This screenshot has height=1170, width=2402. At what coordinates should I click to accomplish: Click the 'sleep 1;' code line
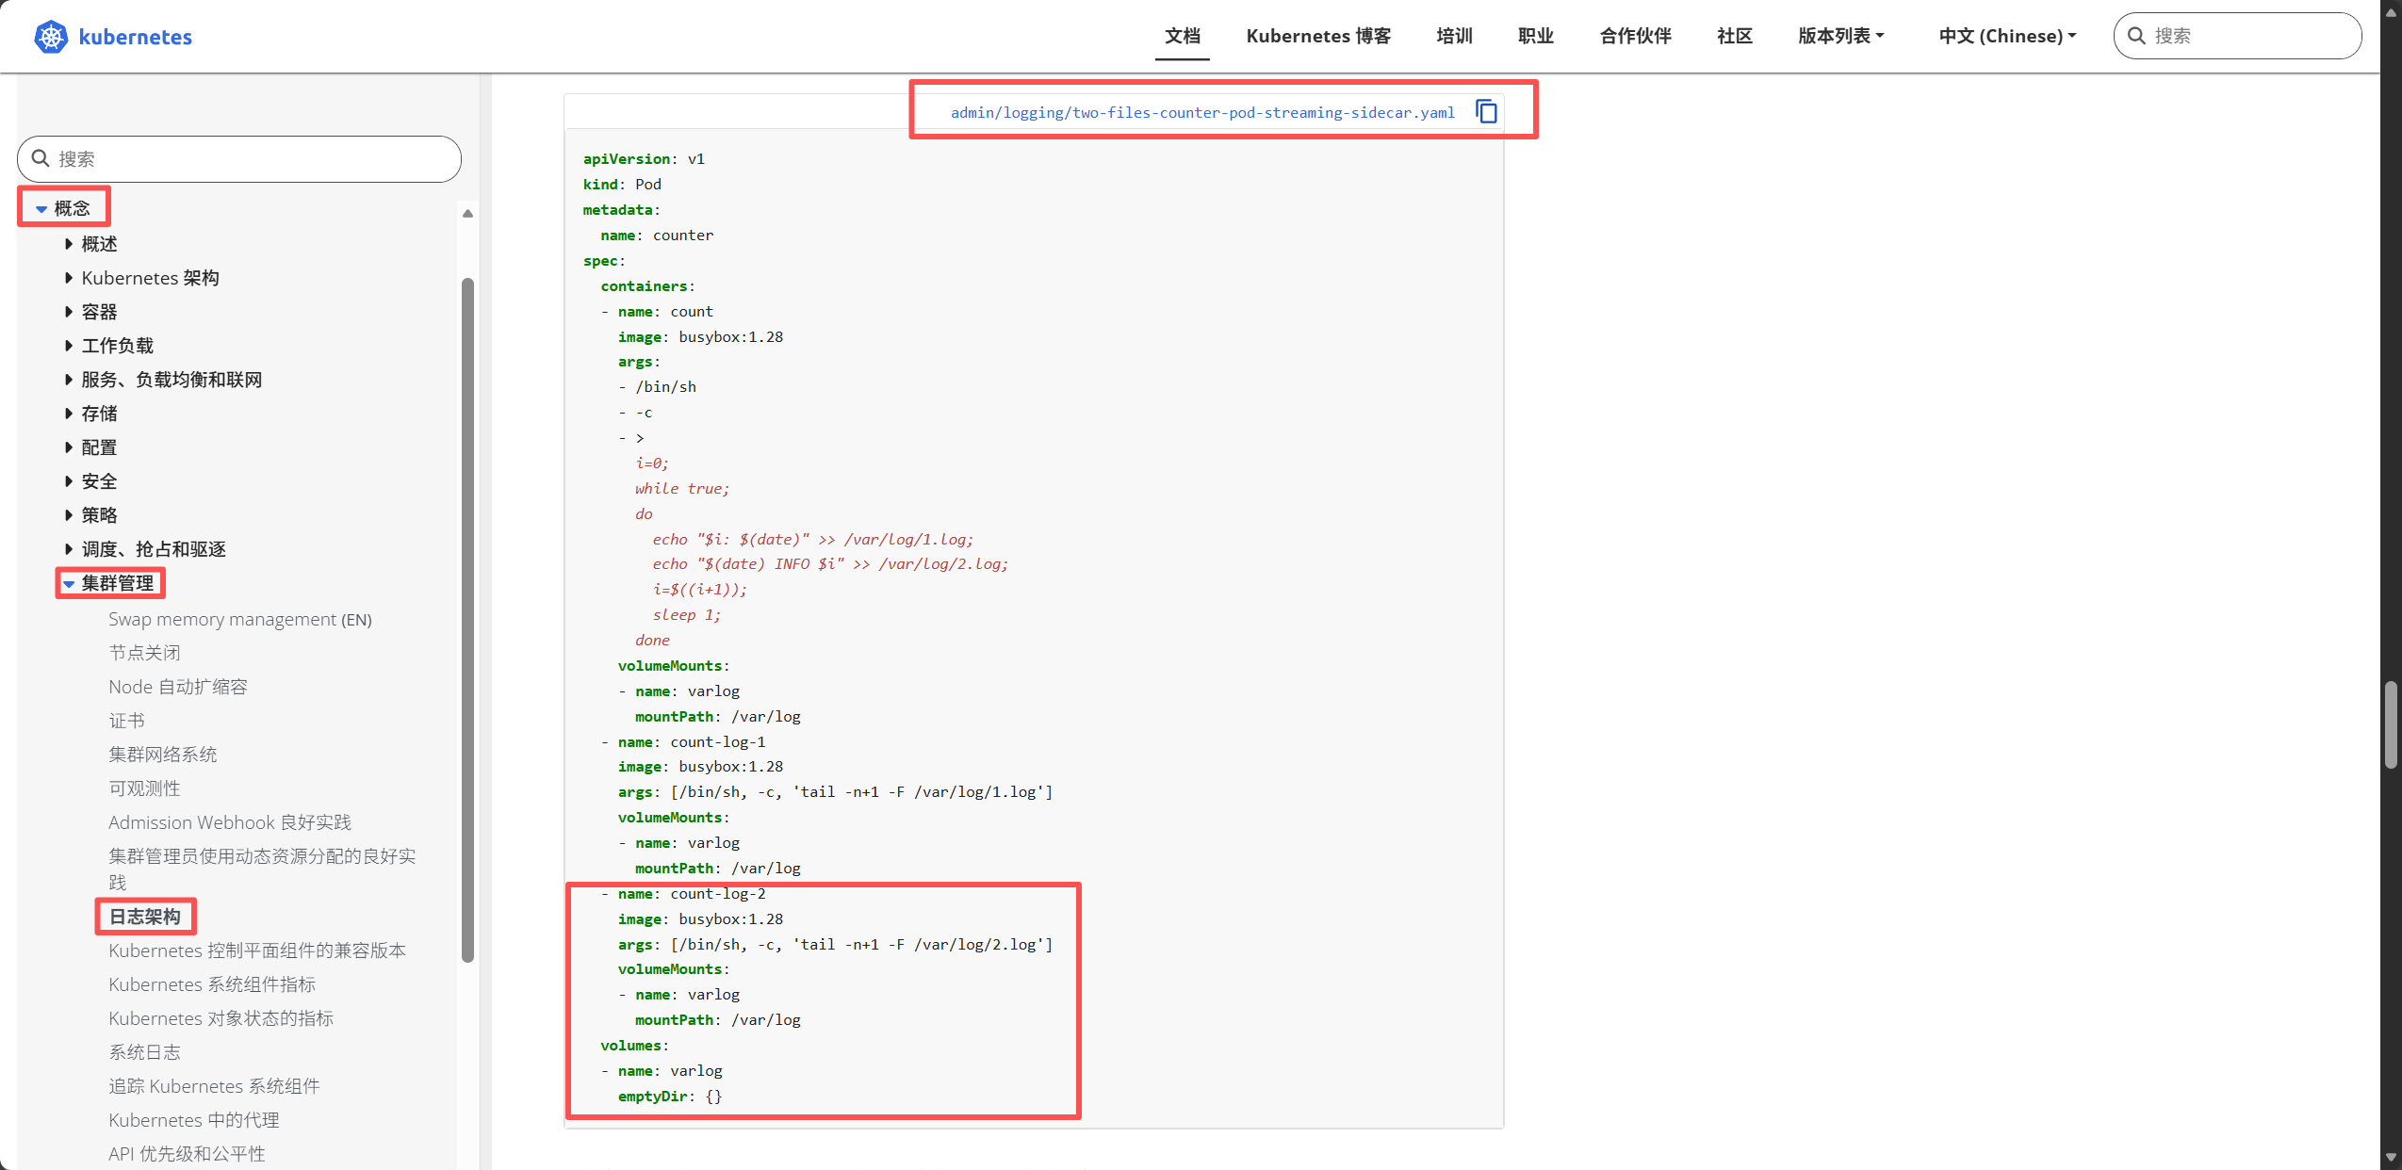tap(687, 614)
